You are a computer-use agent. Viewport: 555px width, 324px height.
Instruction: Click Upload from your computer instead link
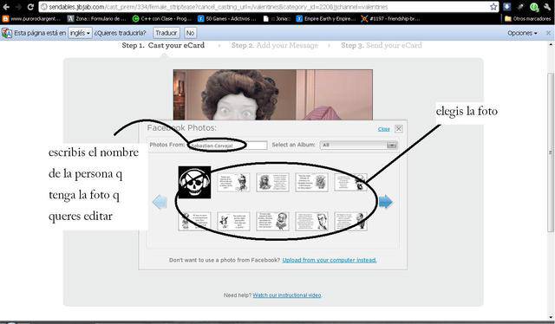330,260
